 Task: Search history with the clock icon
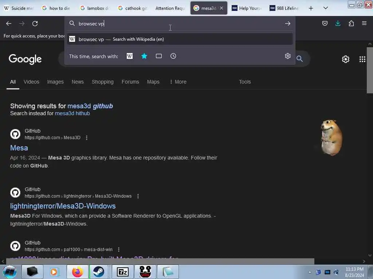(173, 56)
